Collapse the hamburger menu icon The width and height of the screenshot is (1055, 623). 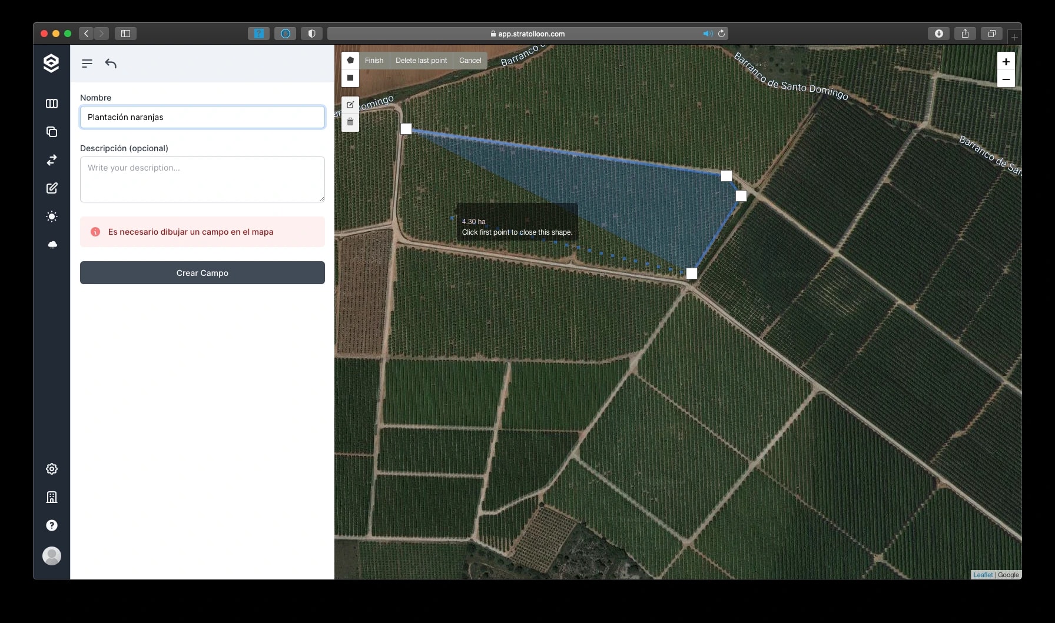[x=87, y=64]
